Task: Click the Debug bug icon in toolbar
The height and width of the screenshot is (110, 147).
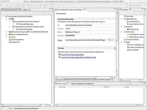Action: [19, 5]
